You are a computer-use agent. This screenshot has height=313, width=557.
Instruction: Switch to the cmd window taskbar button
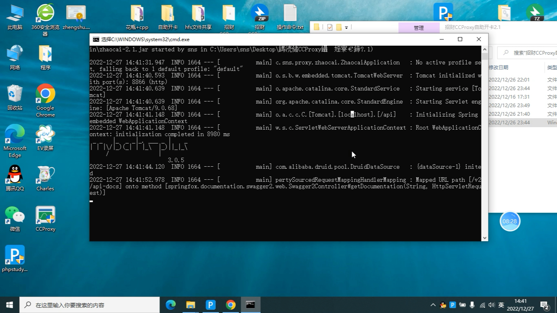[251, 305]
